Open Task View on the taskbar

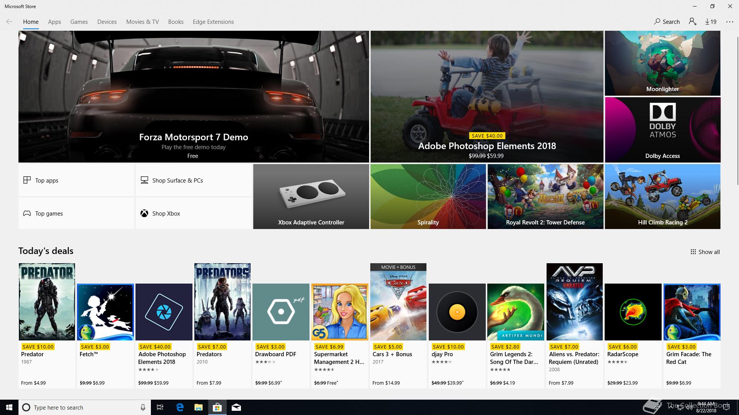click(x=160, y=407)
